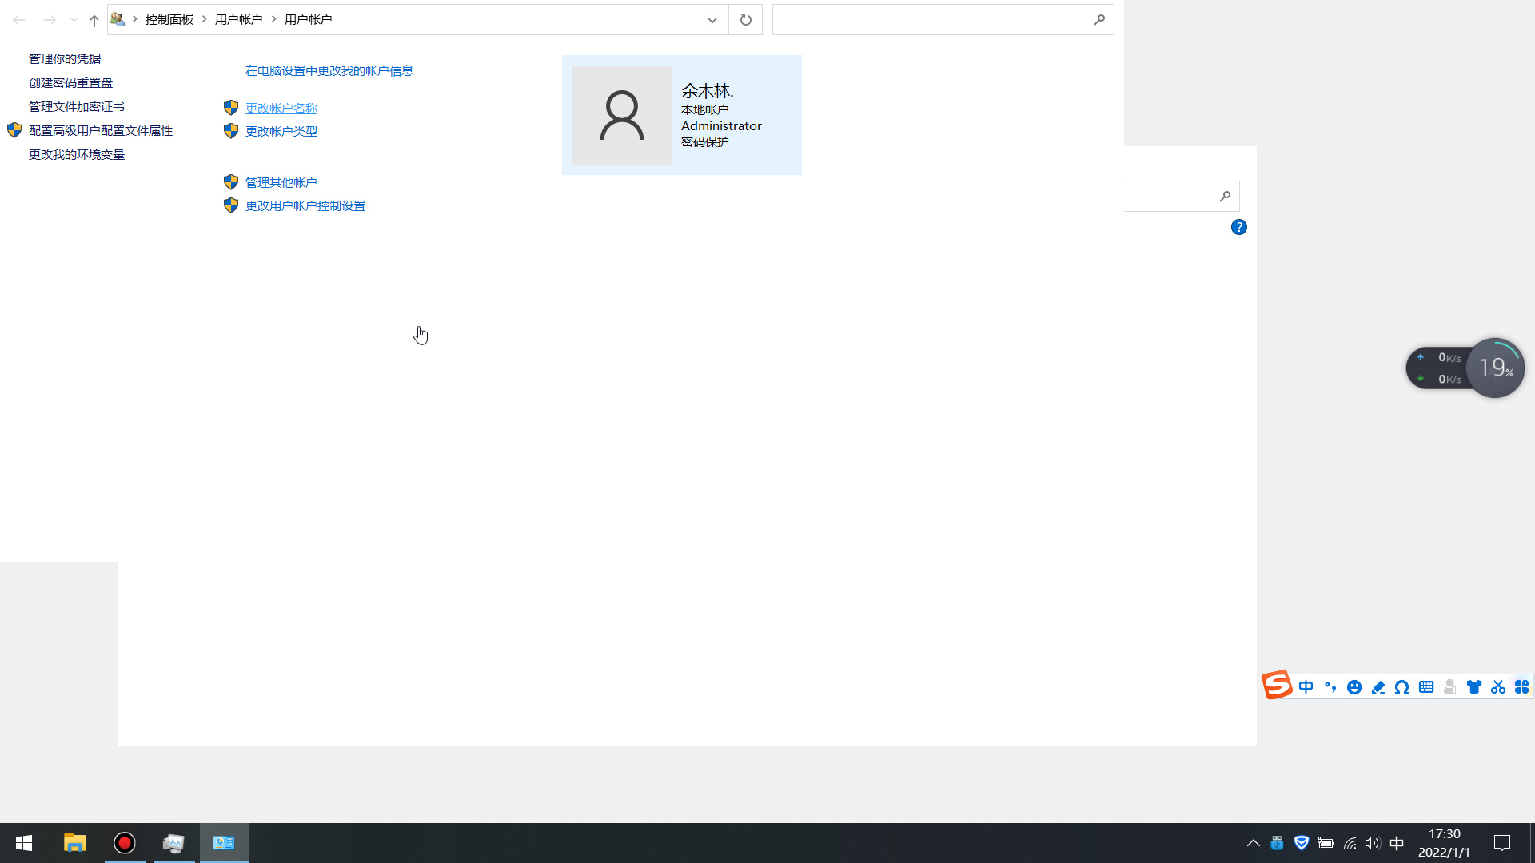Open recent locations dropdown arrow
This screenshot has width=1535, height=863.
pos(74,20)
